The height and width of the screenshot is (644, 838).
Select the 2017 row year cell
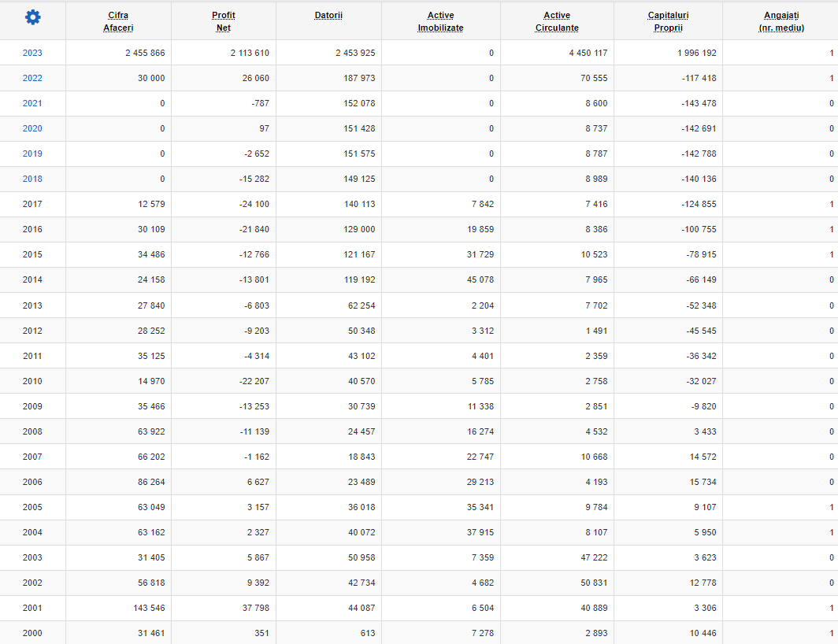32,204
